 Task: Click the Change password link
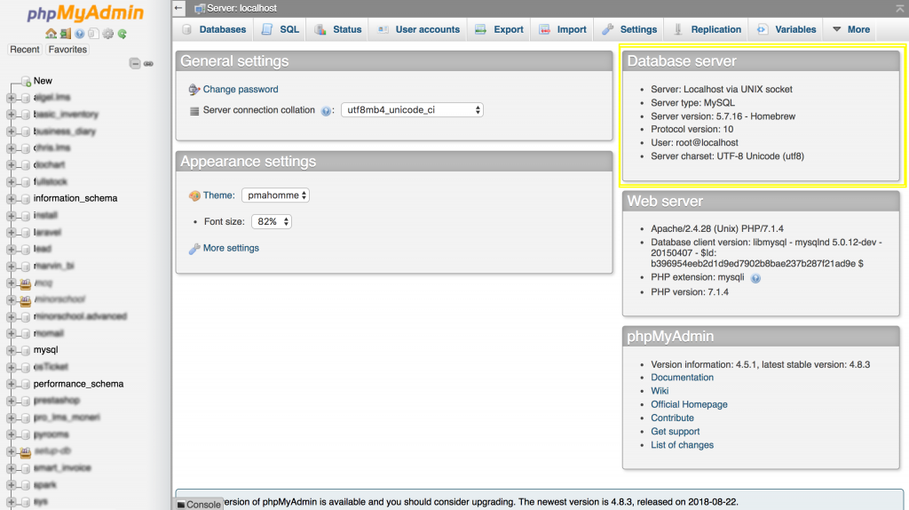pyautogui.click(x=240, y=90)
